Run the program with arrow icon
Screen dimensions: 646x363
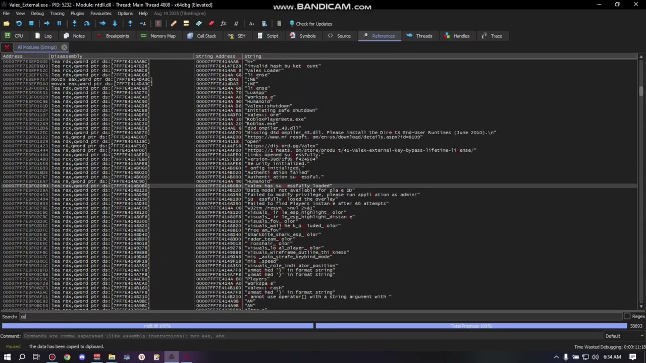point(46,24)
